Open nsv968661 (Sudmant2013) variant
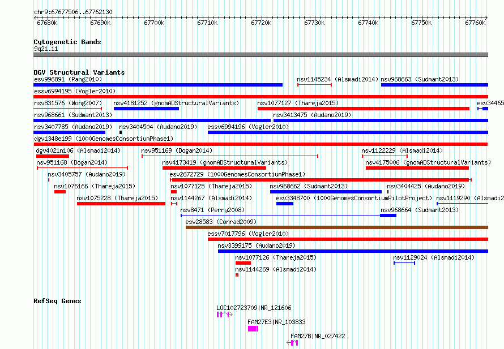The height and width of the screenshot is (349, 504). (152, 120)
